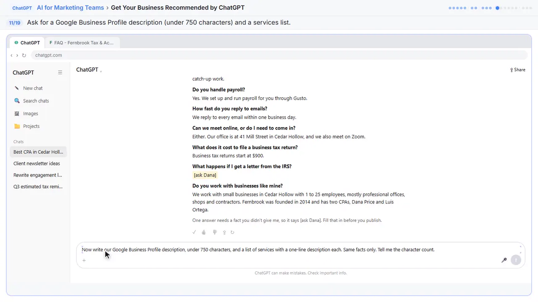Send the message with the arrow button
The width and height of the screenshot is (538, 302).
pyautogui.click(x=516, y=260)
